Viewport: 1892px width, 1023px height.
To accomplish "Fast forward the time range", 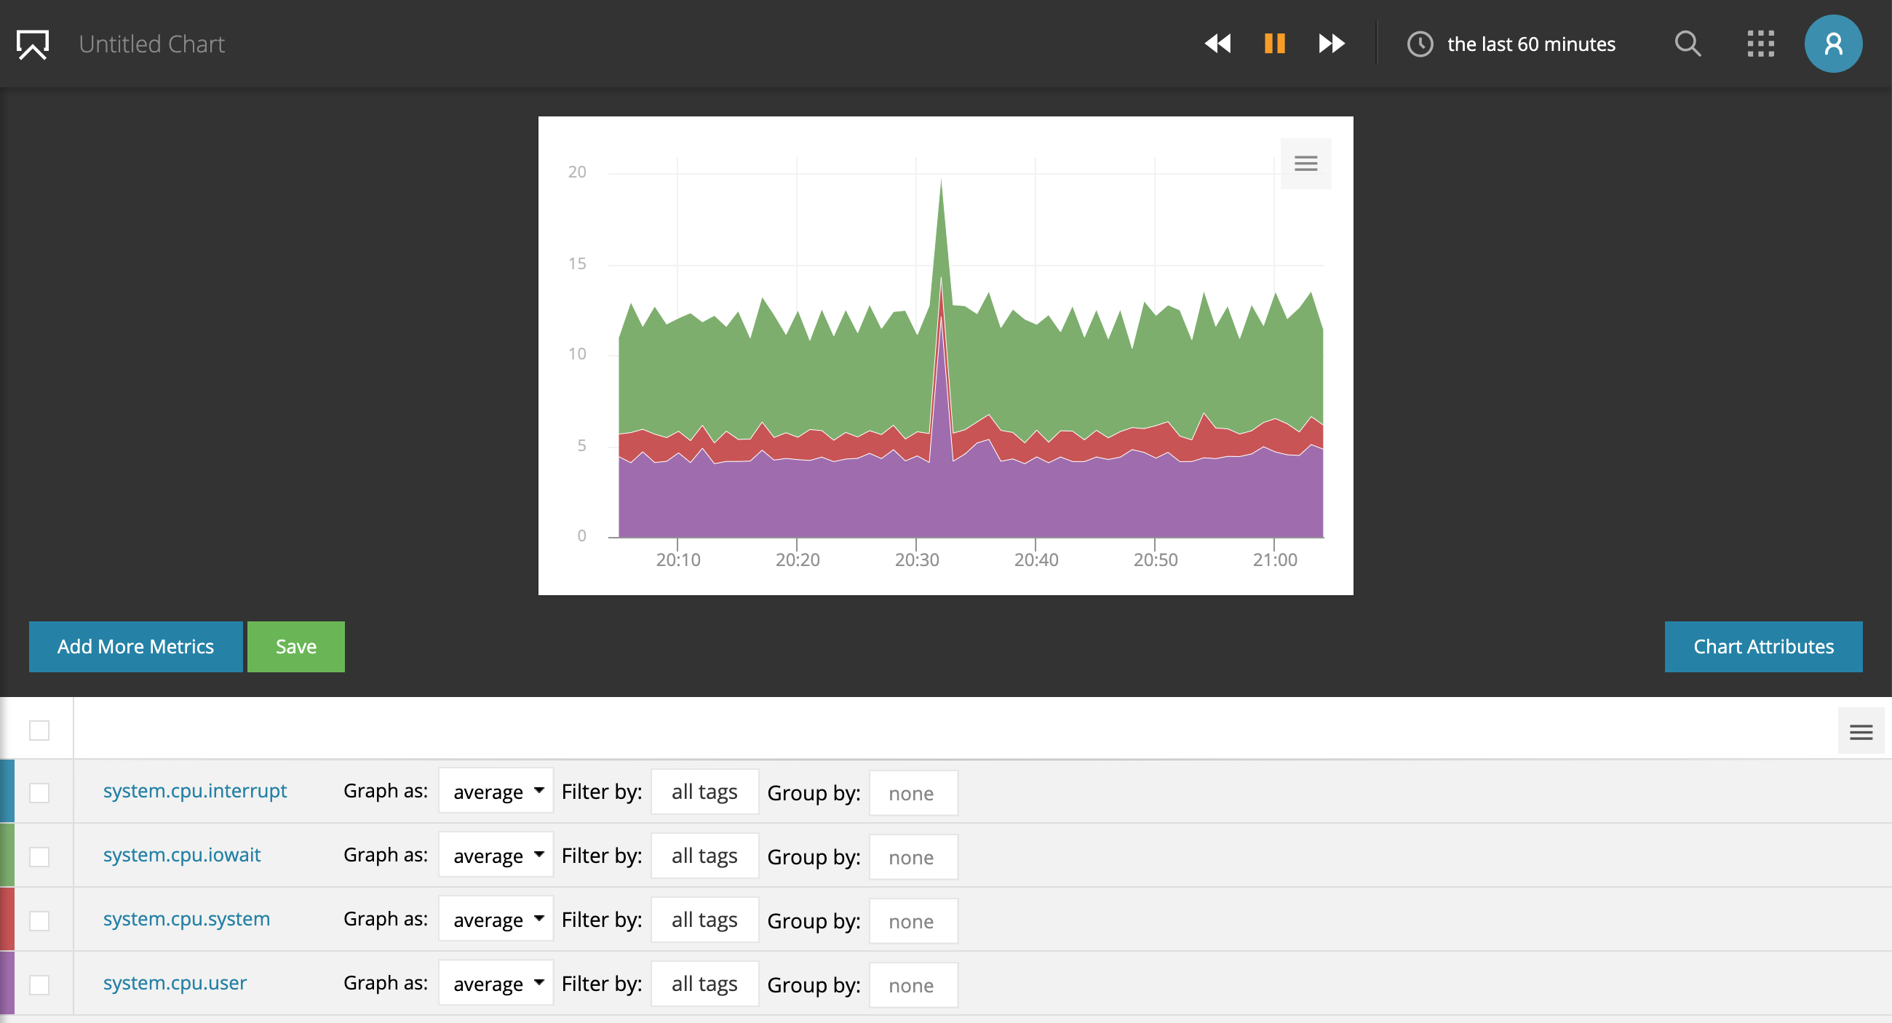I will [1331, 44].
